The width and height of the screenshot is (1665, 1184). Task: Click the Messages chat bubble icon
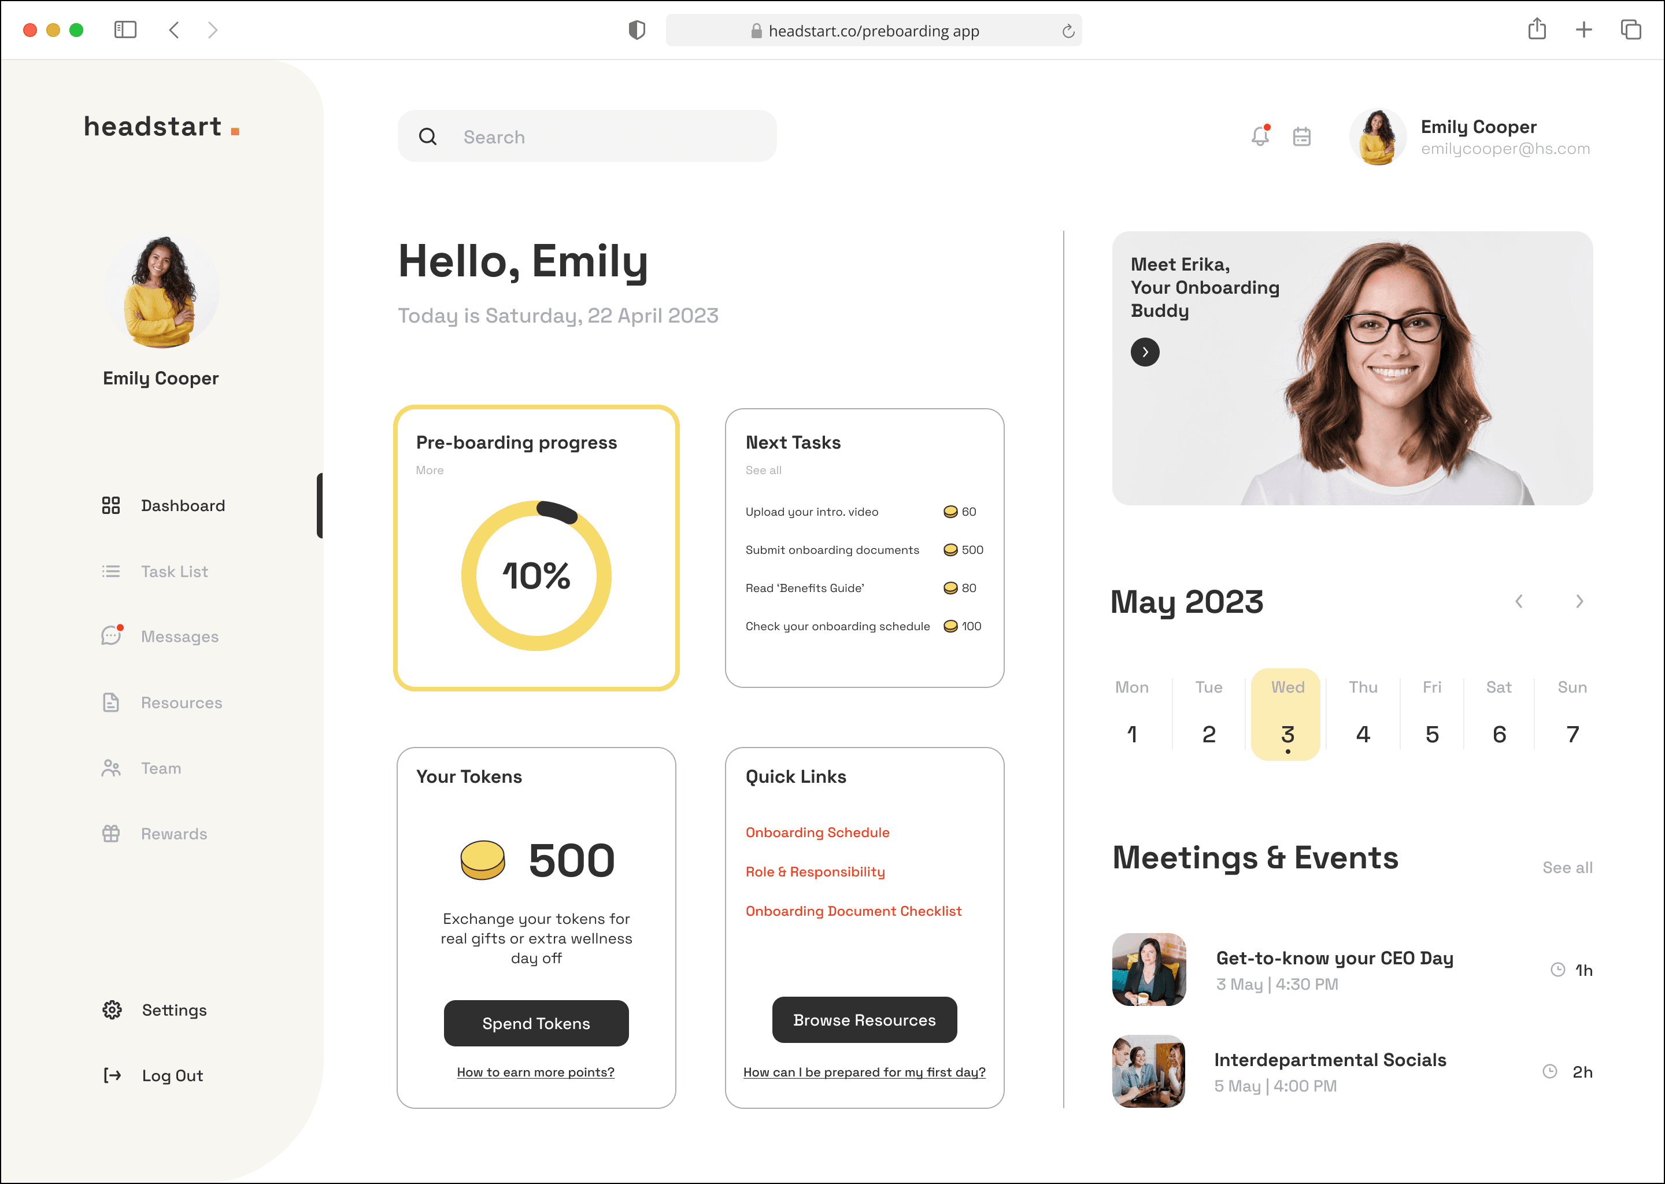click(111, 636)
